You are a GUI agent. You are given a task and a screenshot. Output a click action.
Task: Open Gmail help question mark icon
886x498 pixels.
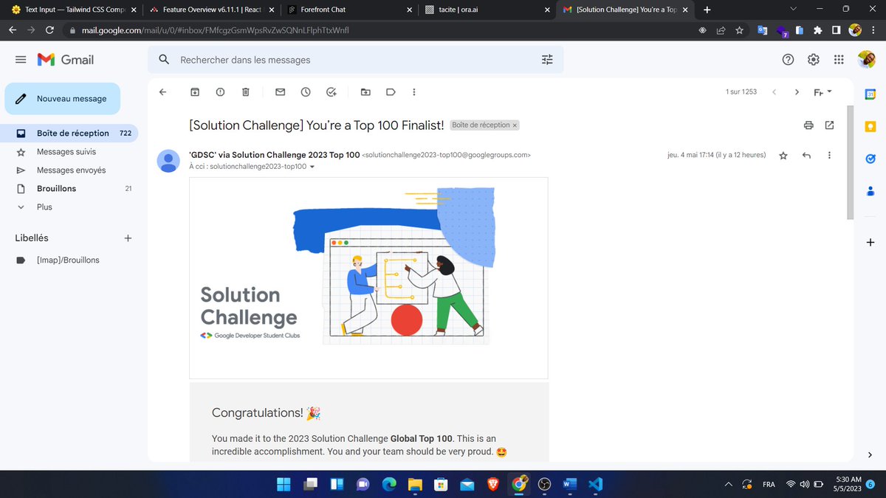(788, 60)
